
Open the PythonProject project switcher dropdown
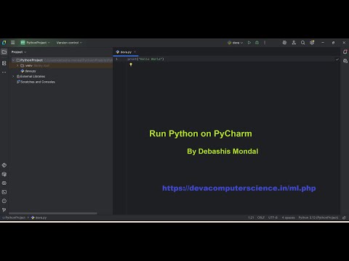coord(35,43)
